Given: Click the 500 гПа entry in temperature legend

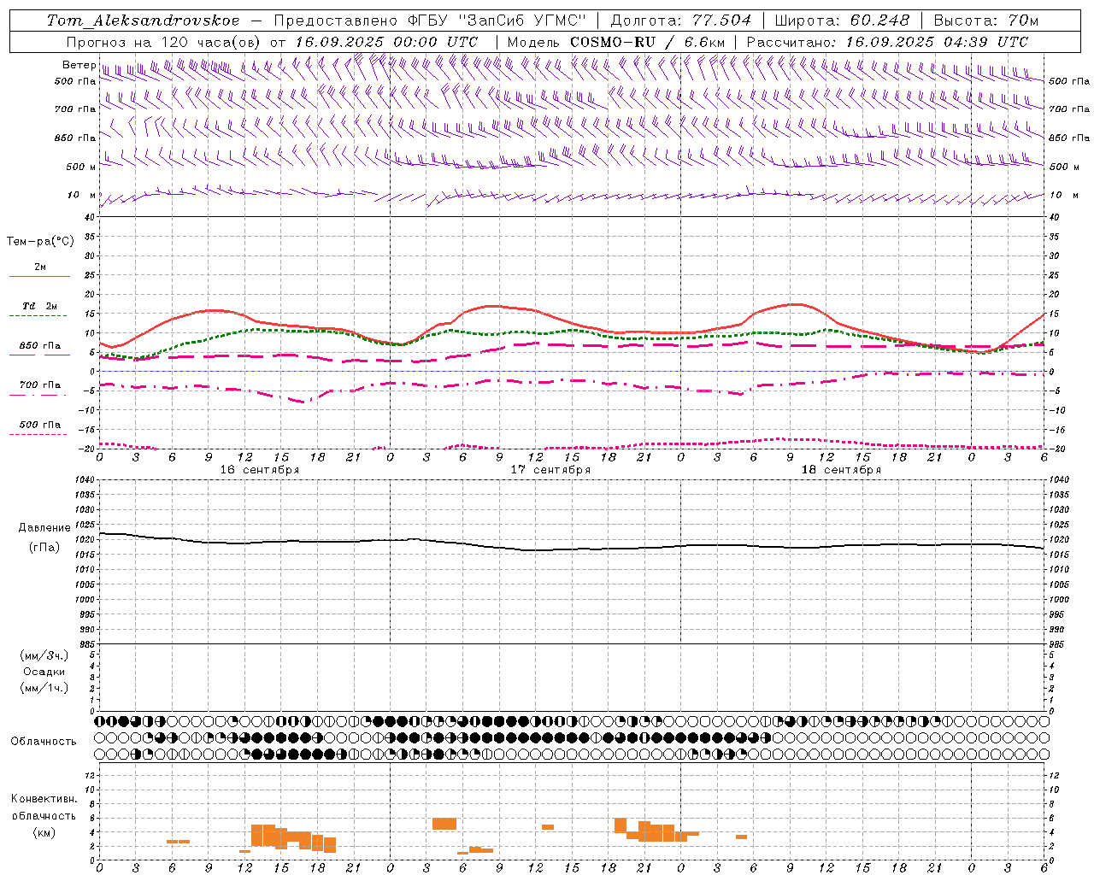Looking at the screenshot, I should 40,425.
